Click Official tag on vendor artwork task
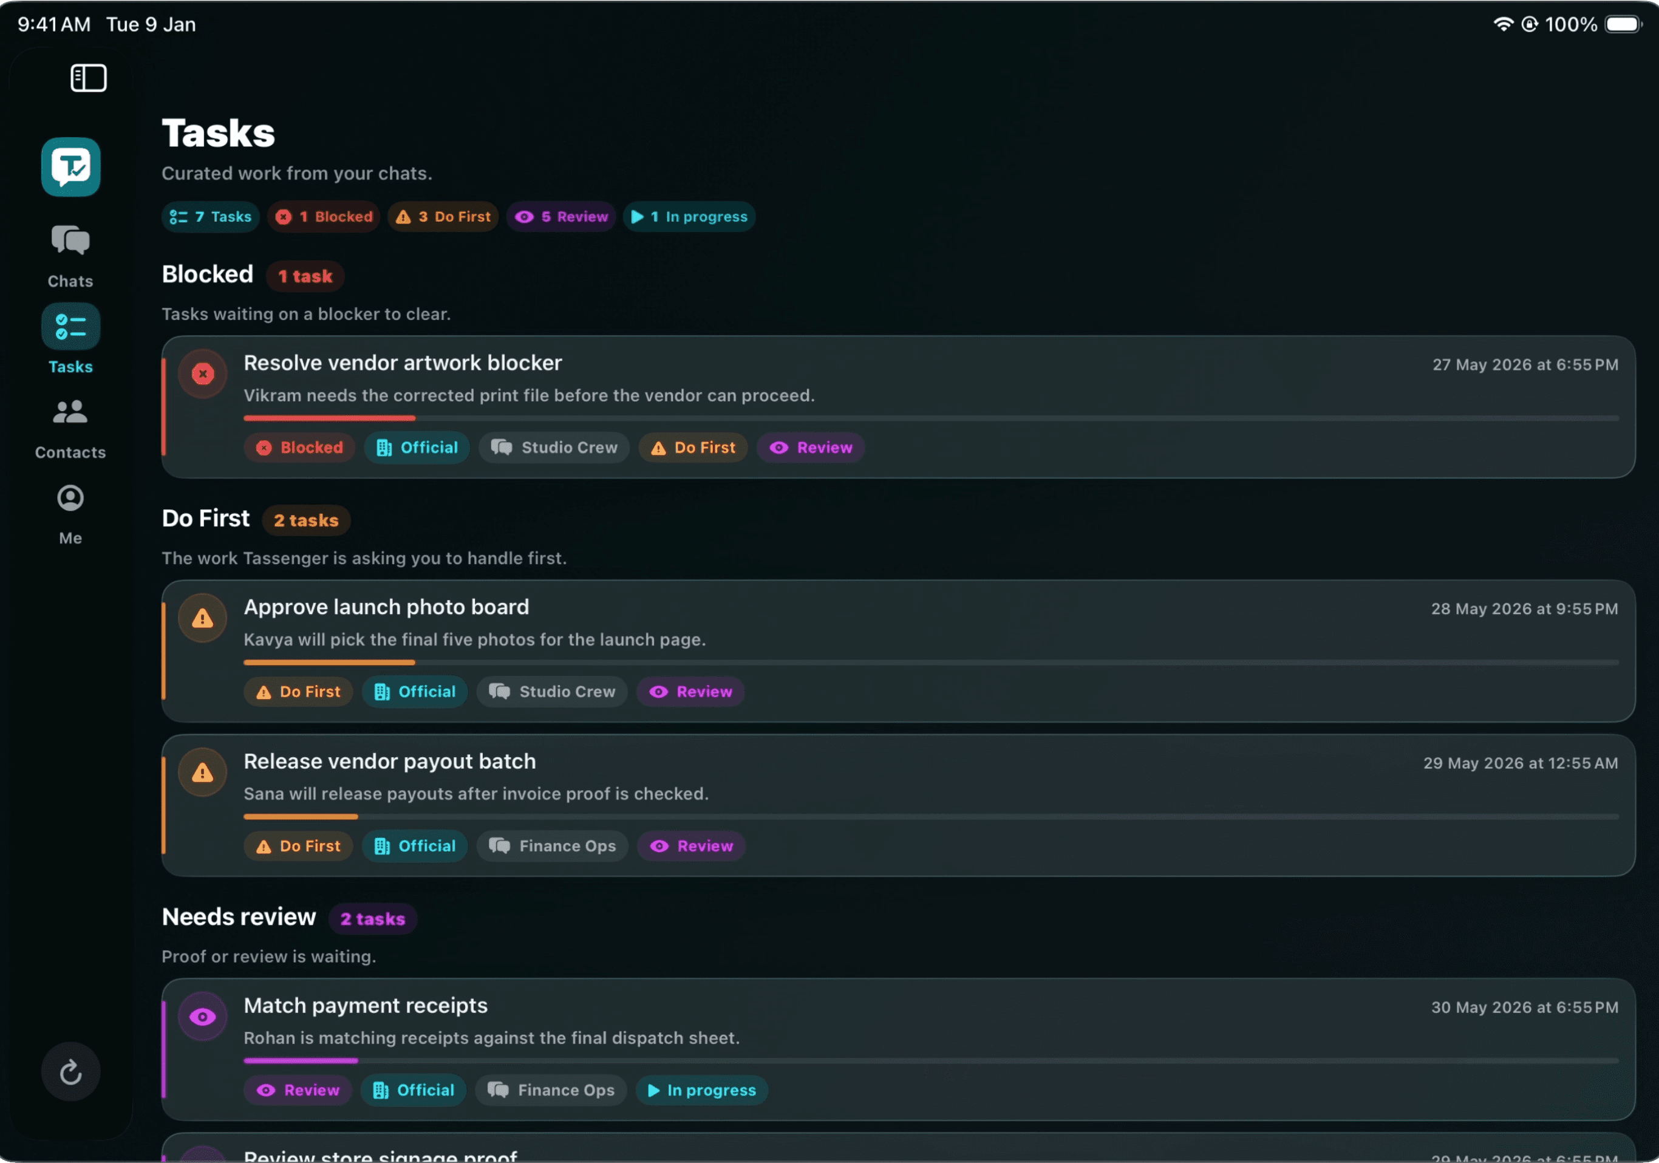This screenshot has width=1659, height=1163. coord(417,448)
